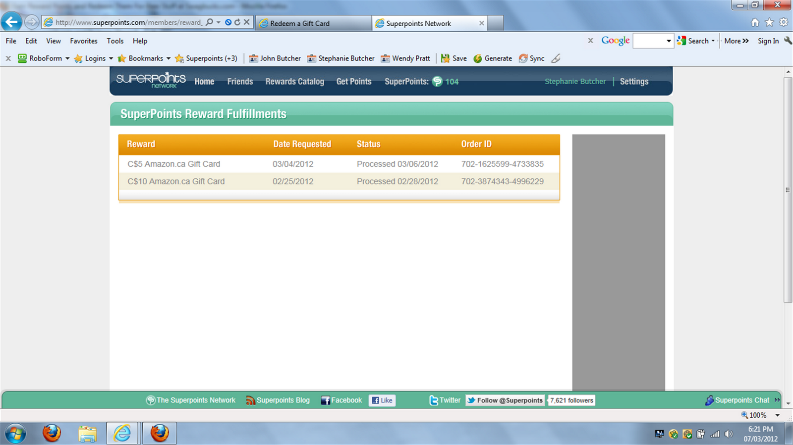
Task: Stop loading with the address bar X
Action: tap(246, 22)
